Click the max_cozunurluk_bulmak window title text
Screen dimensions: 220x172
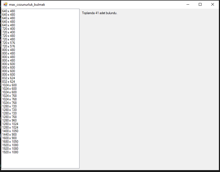point(27,5)
